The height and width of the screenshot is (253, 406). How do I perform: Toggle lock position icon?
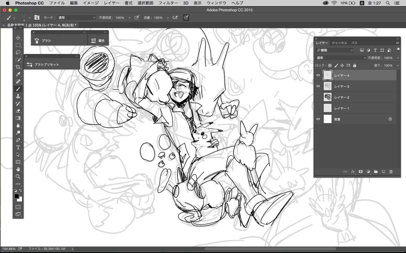point(342,65)
